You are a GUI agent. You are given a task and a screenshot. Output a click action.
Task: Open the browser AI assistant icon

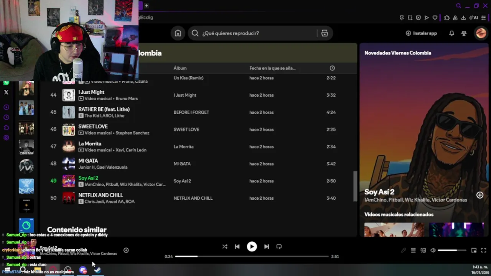pyautogui.click(x=473, y=18)
